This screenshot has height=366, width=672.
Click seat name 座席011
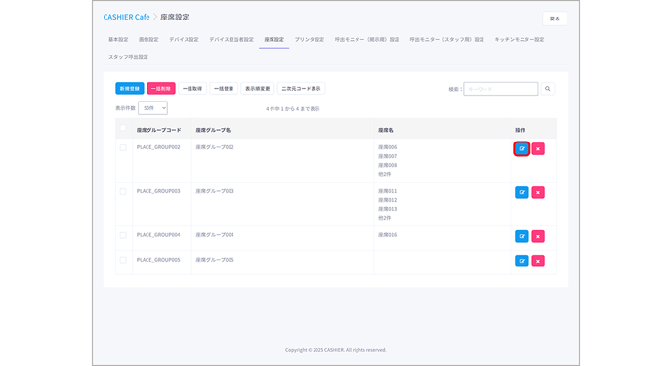point(388,191)
